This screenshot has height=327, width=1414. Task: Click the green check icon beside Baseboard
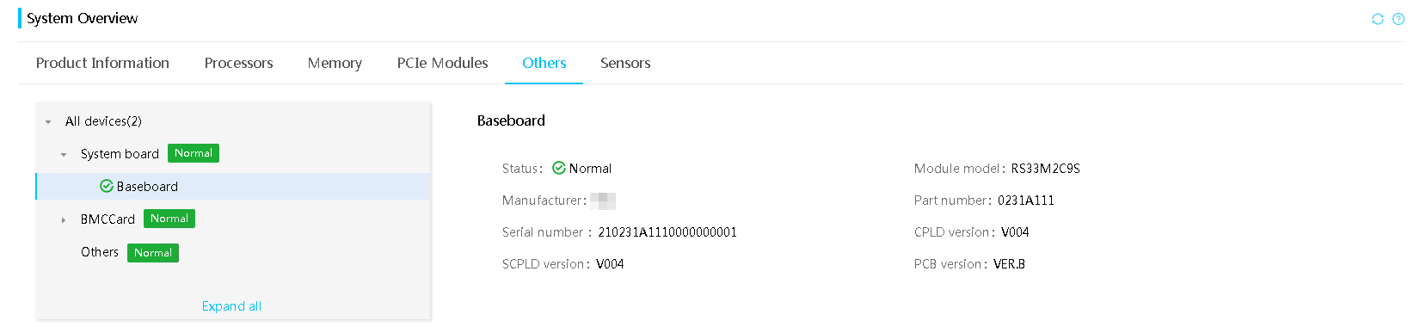click(x=107, y=186)
